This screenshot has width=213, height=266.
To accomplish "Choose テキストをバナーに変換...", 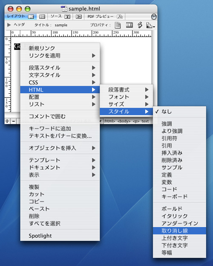I will click(x=60, y=136).
